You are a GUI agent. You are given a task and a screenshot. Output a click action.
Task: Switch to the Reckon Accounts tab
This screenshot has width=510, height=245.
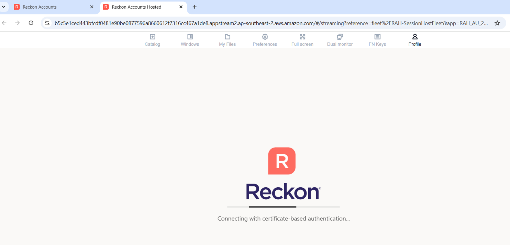(x=53, y=7)
